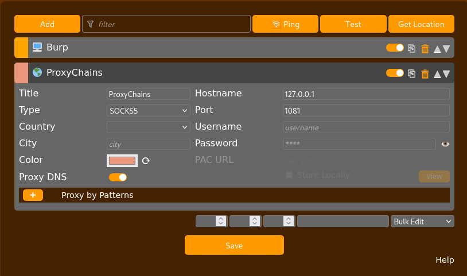This screenshot has width=467, height=276.
Task: Open the Color swatch picker
Action: pos(122,161)
